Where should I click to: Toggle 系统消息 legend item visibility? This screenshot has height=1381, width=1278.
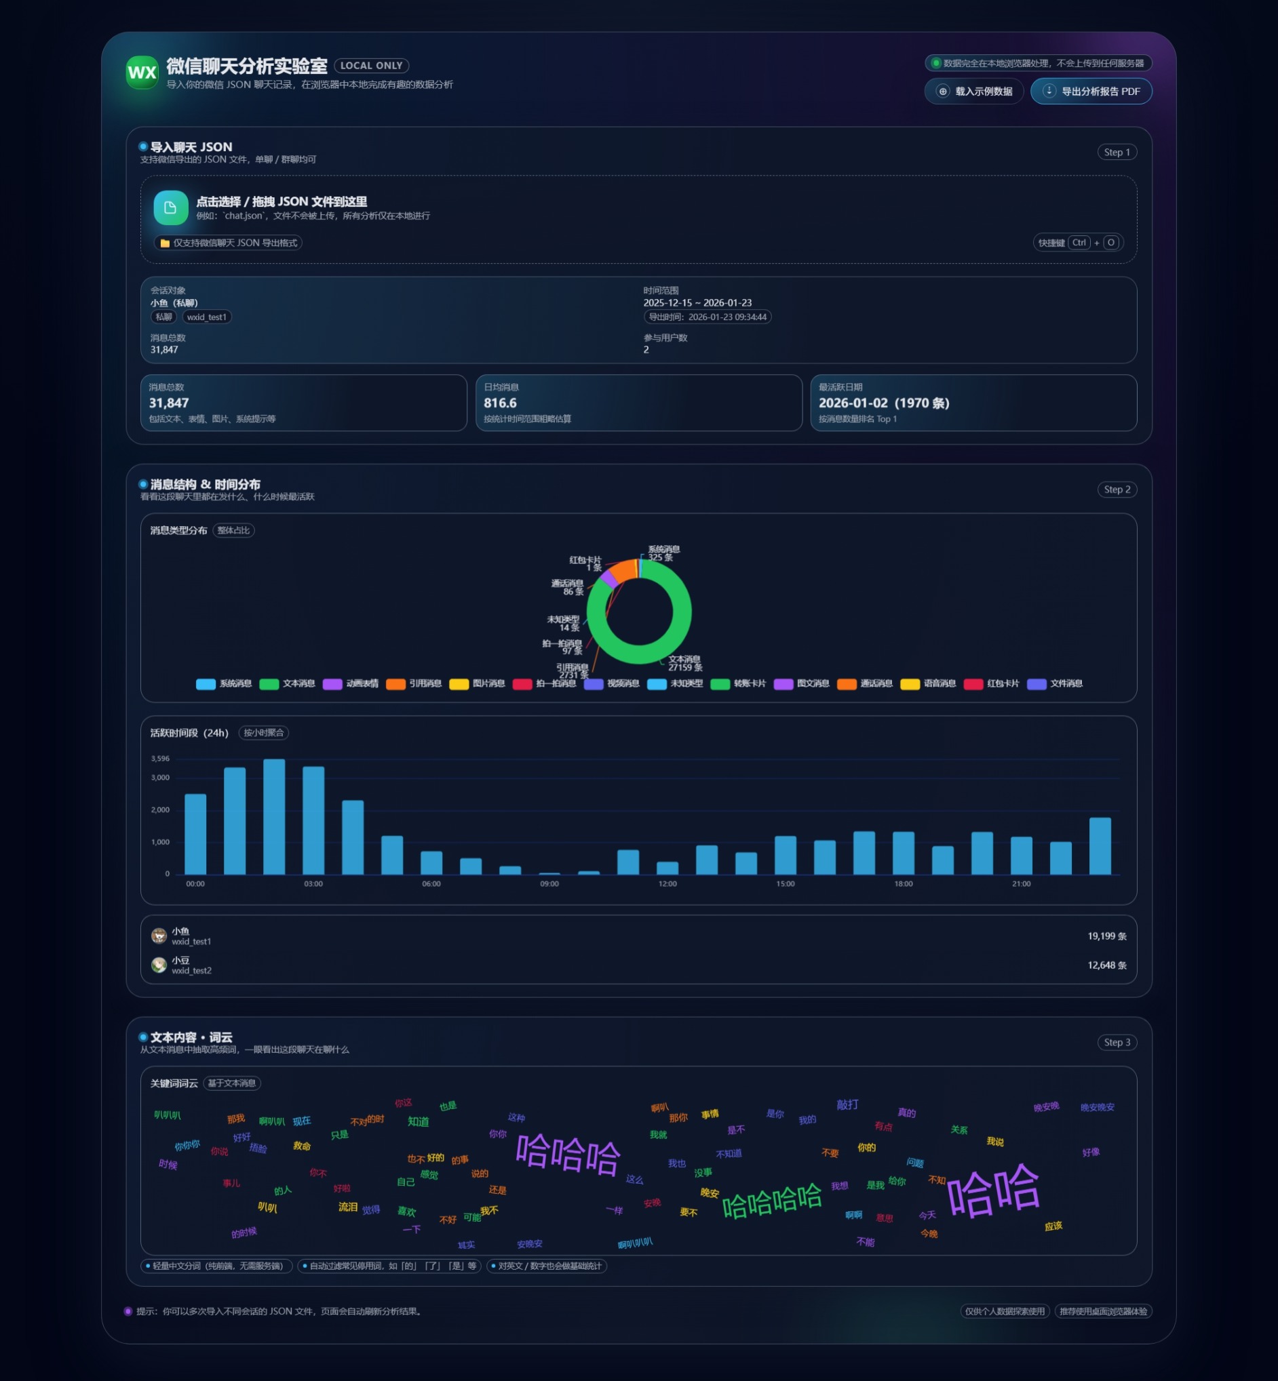[224, 683]
